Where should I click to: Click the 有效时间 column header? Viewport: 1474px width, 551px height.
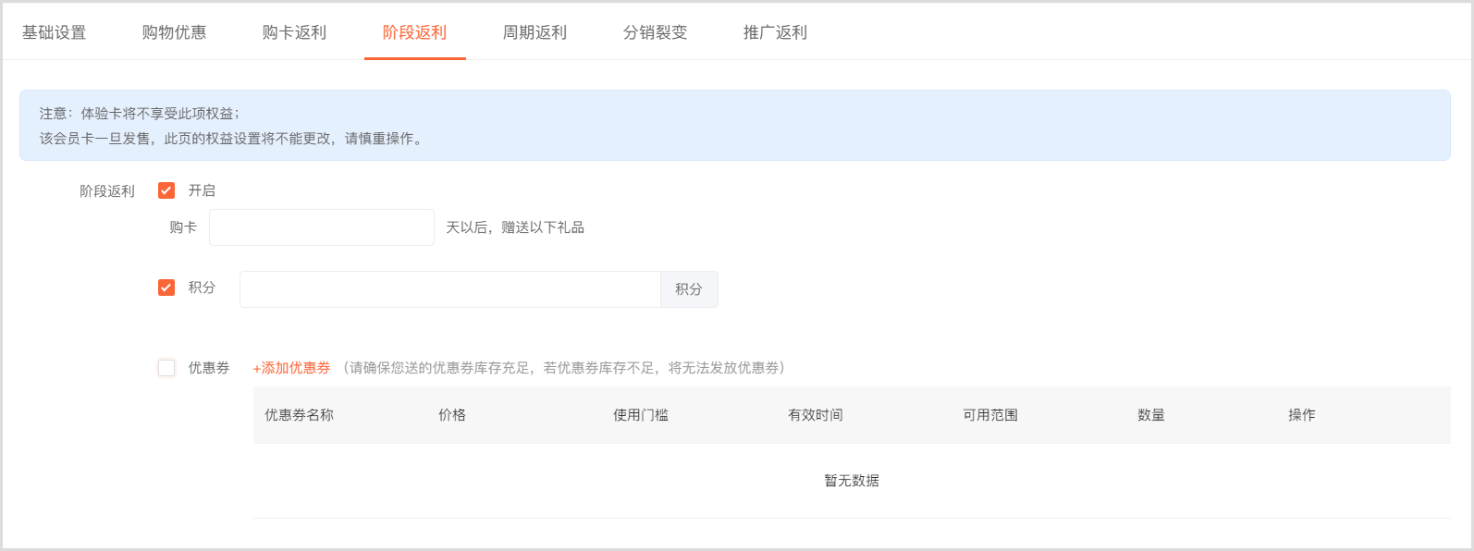click(x=816, y=415)
